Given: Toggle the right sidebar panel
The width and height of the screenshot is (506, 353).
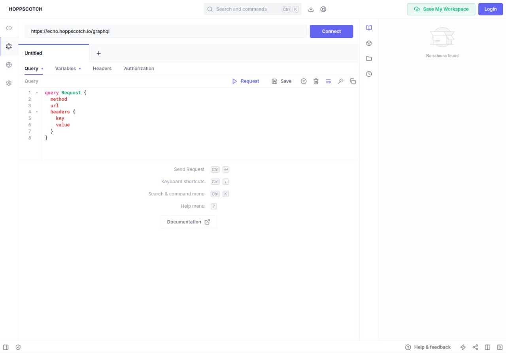Looking at the screenshot, I should [500, 347].
